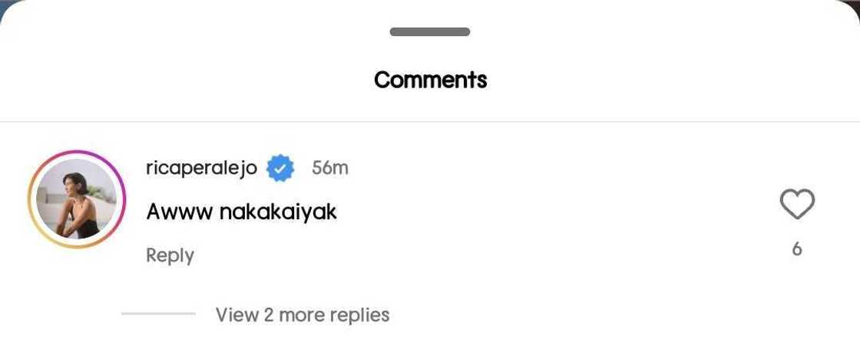The image size is (860, 359).
Task: Open the ricaperalejo username link
Action: pos(201,168)
